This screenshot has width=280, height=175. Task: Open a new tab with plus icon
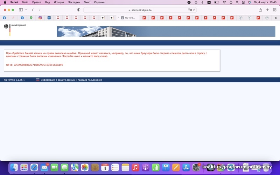tap(267, 10)
